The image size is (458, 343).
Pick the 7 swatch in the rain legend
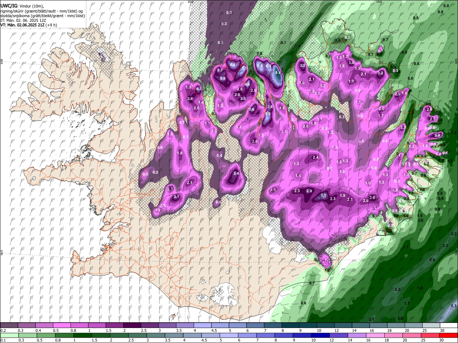[x=265, y=335]
